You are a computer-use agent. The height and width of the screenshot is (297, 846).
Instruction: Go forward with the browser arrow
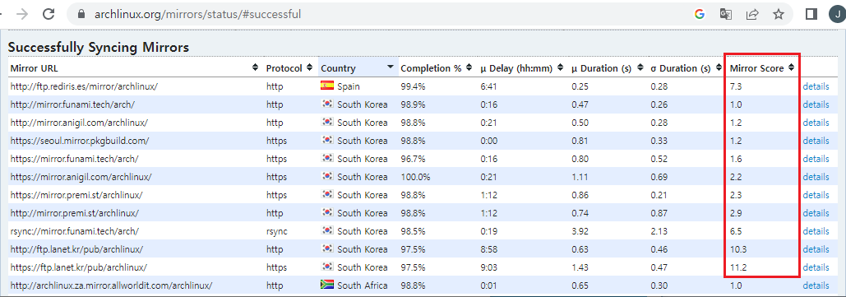[x=22, y=14]
